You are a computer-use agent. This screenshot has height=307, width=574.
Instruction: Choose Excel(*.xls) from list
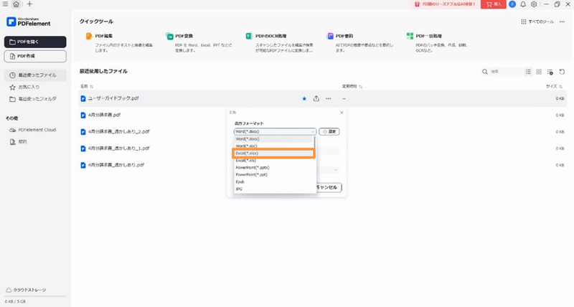pos(273,160)
